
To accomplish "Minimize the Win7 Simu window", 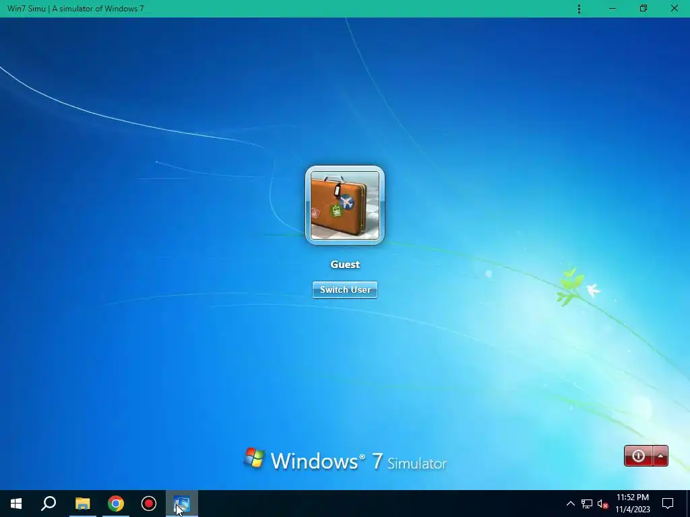I will [613, 9].
